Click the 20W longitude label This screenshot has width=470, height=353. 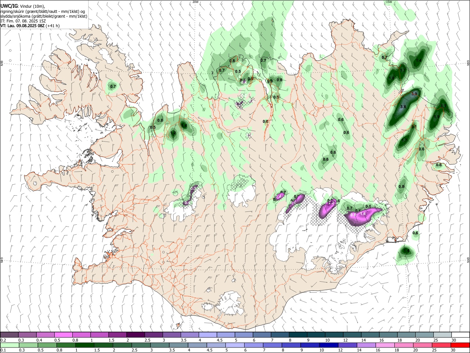[195, 2]
